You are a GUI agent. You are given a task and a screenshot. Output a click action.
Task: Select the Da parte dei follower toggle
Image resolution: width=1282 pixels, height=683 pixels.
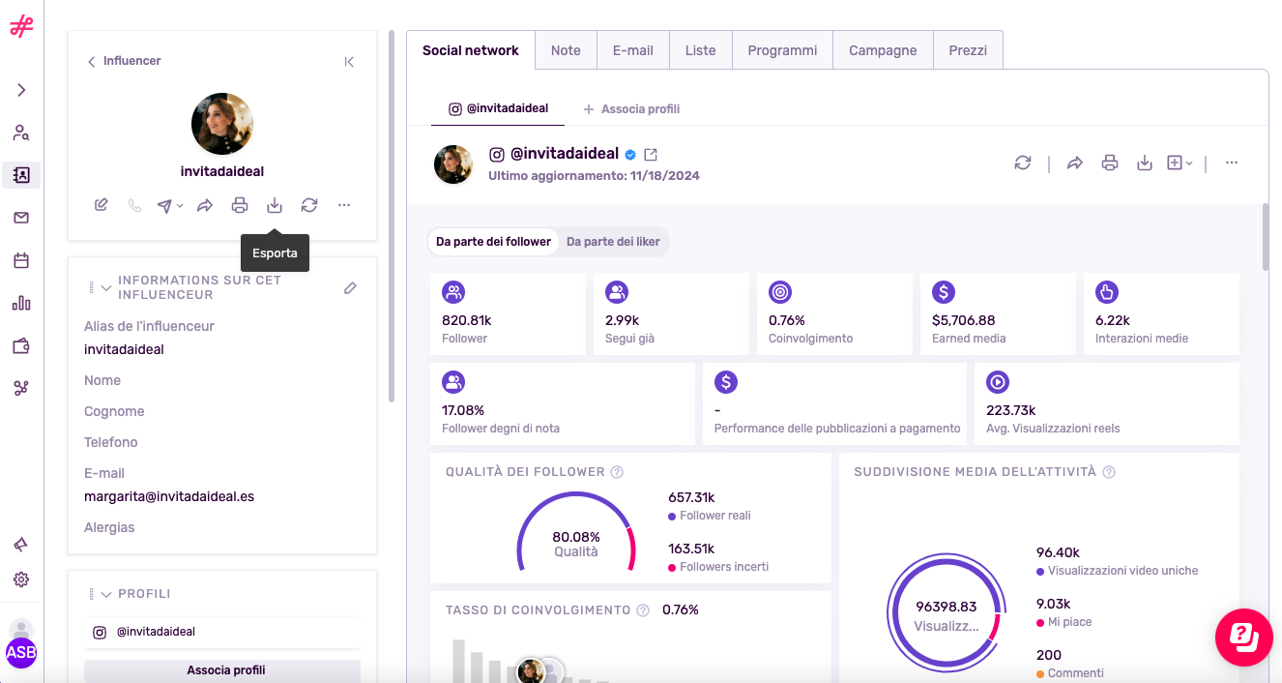pos(493,242)
